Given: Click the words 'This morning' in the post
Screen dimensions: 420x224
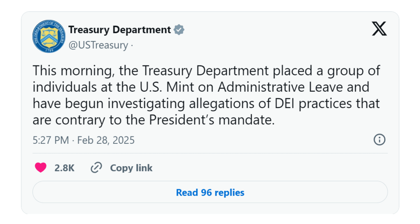Looking at the screenshot, I should coord(72,71).
